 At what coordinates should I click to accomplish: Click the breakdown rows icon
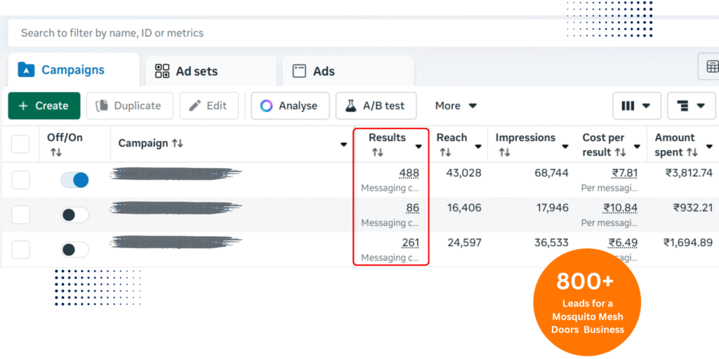pos(682,106)
